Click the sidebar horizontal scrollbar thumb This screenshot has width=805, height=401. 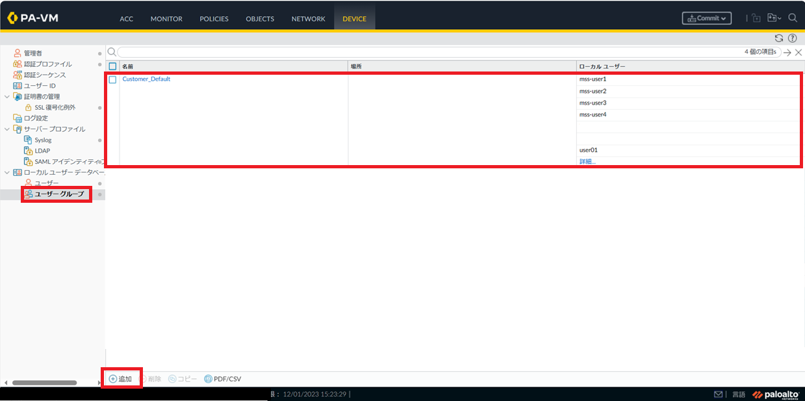tap(44, 383)
